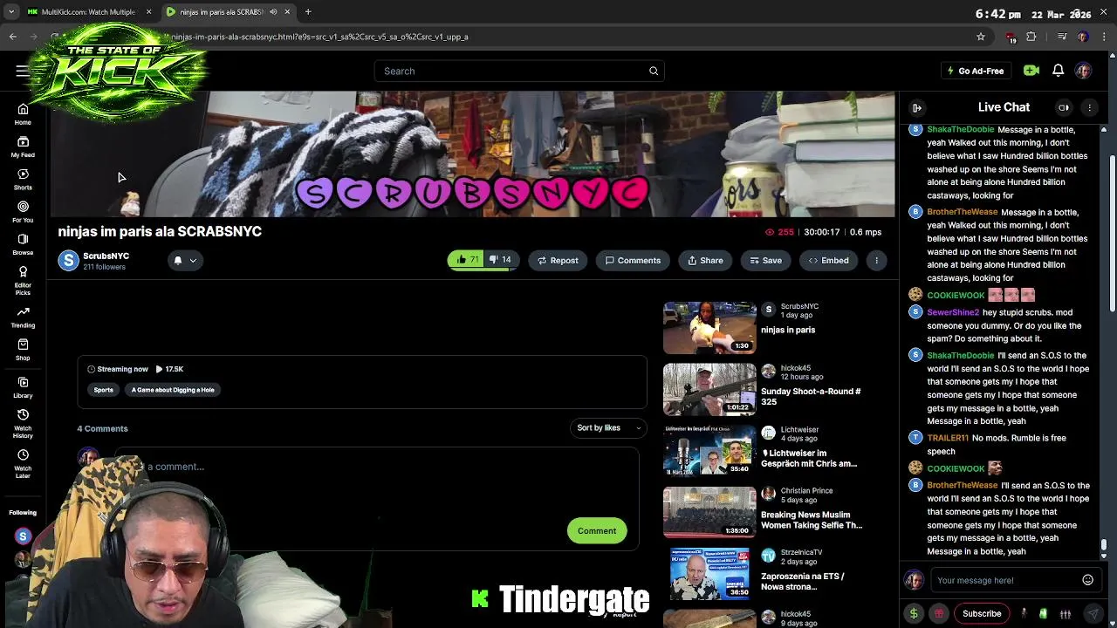Open the video's three-dot more menu

pyautogui.click(x=876, y=260)
